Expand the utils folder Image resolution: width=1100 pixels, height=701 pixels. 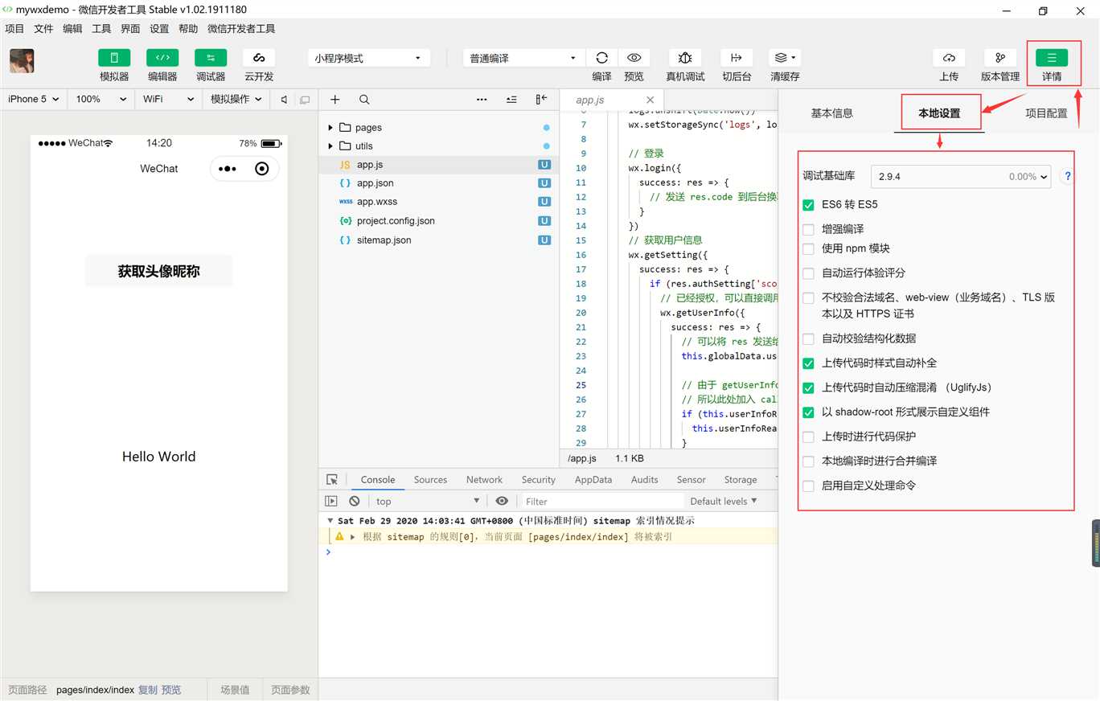tap(330, 146)
